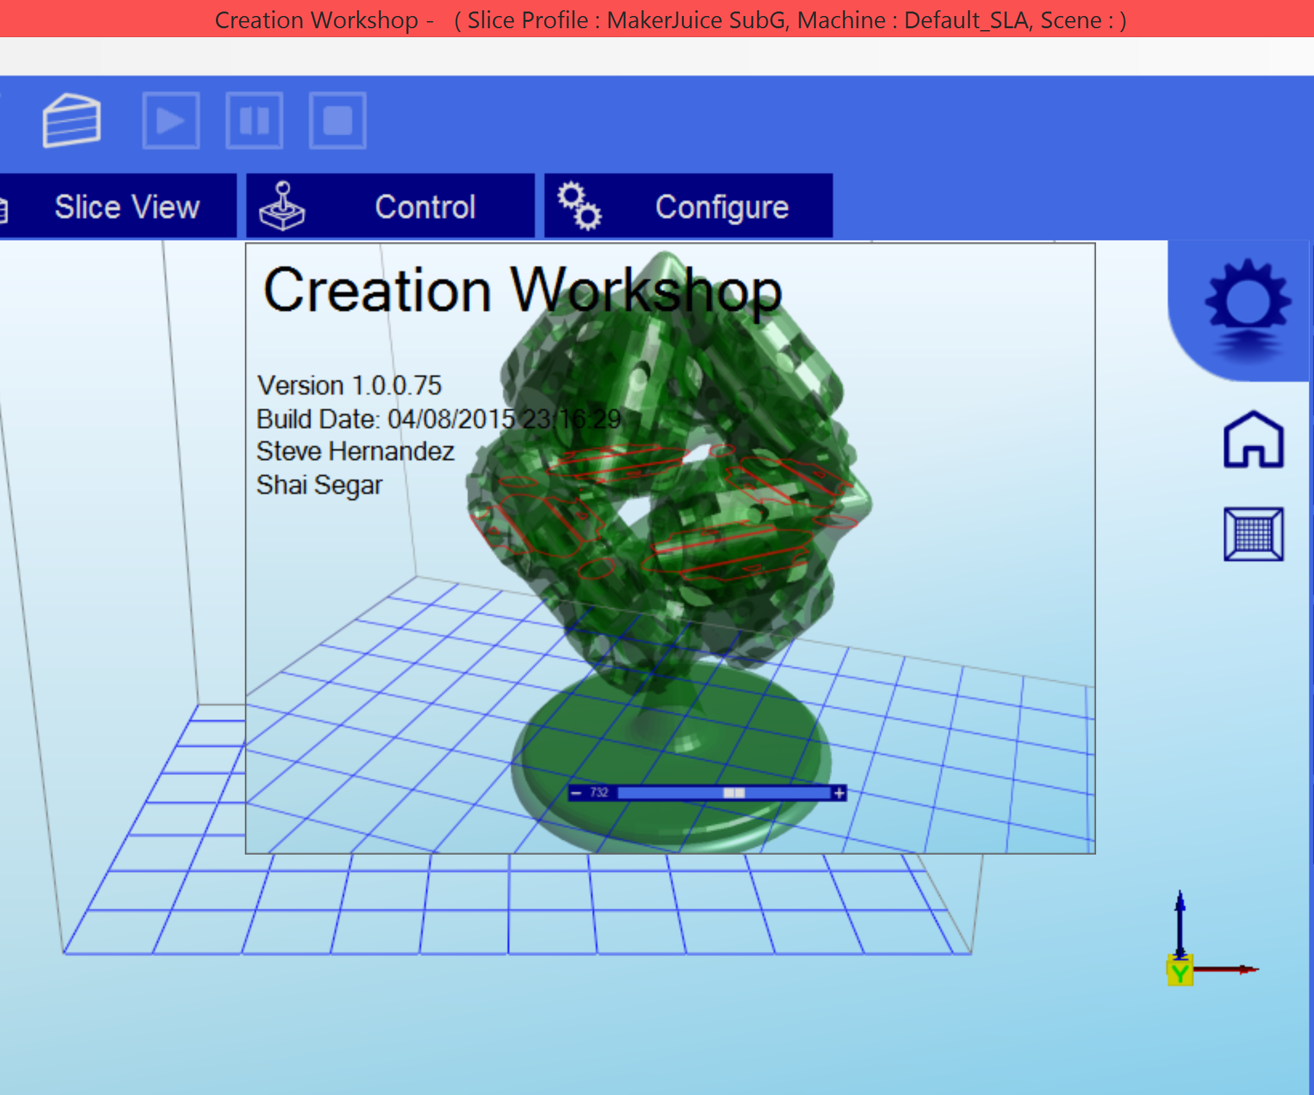This screenshot has height=1095, width=1314.
Task: Click the double-gear icon on Configure
Action: [579, 206]
